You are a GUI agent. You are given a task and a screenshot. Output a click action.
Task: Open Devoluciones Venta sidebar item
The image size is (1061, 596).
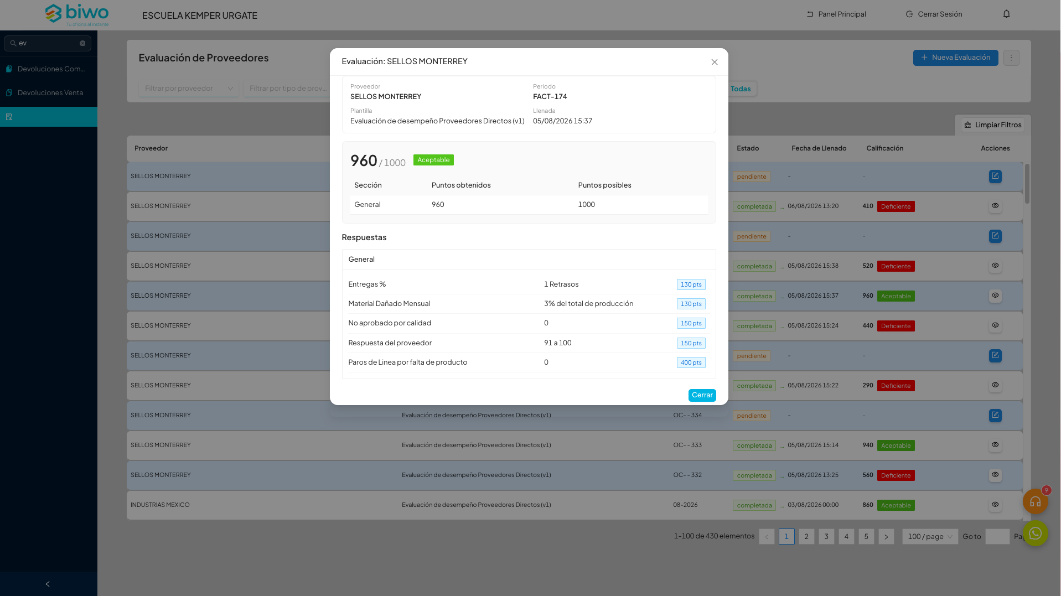(x=49, y=92)
